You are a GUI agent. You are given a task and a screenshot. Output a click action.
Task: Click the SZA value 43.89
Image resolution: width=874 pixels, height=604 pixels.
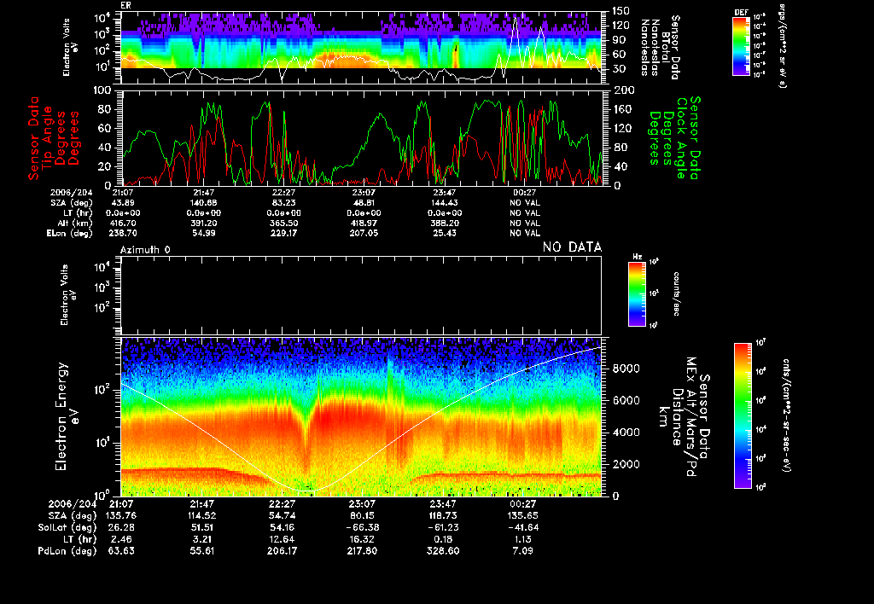pos(123,203)
